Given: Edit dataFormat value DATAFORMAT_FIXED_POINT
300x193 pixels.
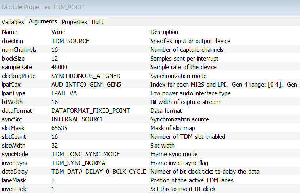Looking at the screenshot, I should (x=90, y=111).
